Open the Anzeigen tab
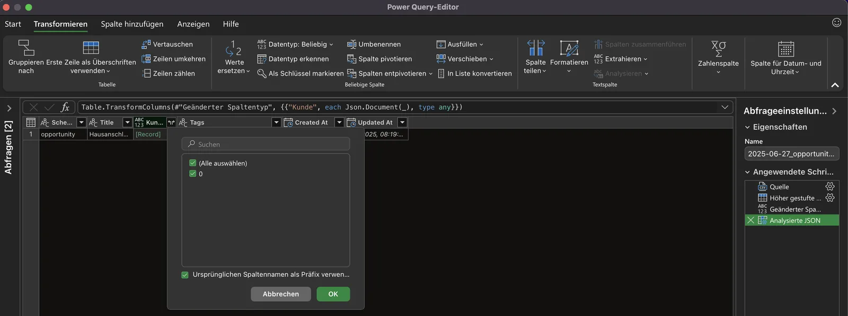848x316 pixels. tap(193, 24)
